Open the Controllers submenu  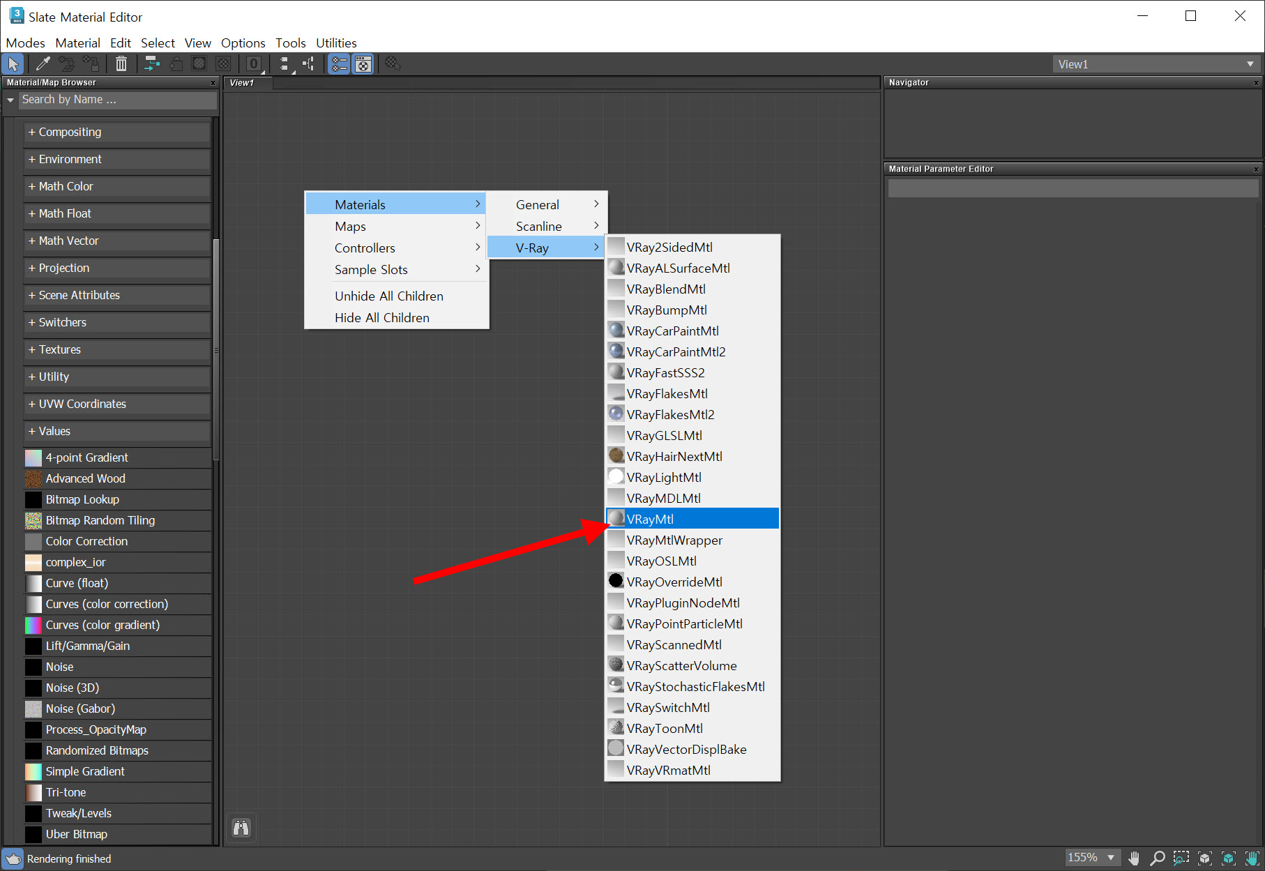pyautogui.click(x=396, y=248)
